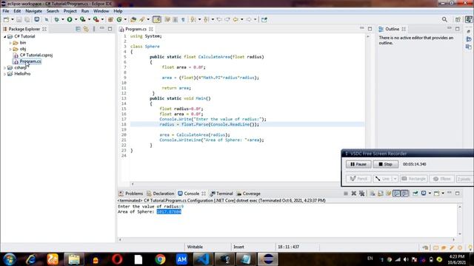Click the Next Annotation toolbar icon
This screenshot has width=474, height=266.
tap(193, 20)
